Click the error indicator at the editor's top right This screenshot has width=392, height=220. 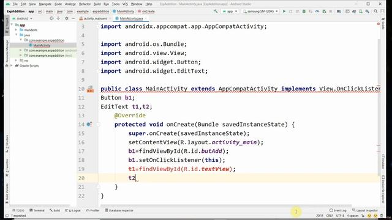tap(378, 24)
